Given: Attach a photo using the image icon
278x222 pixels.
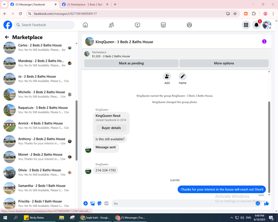Looking at the screenshot, I should pyautogui.click(x=92, y=203).
